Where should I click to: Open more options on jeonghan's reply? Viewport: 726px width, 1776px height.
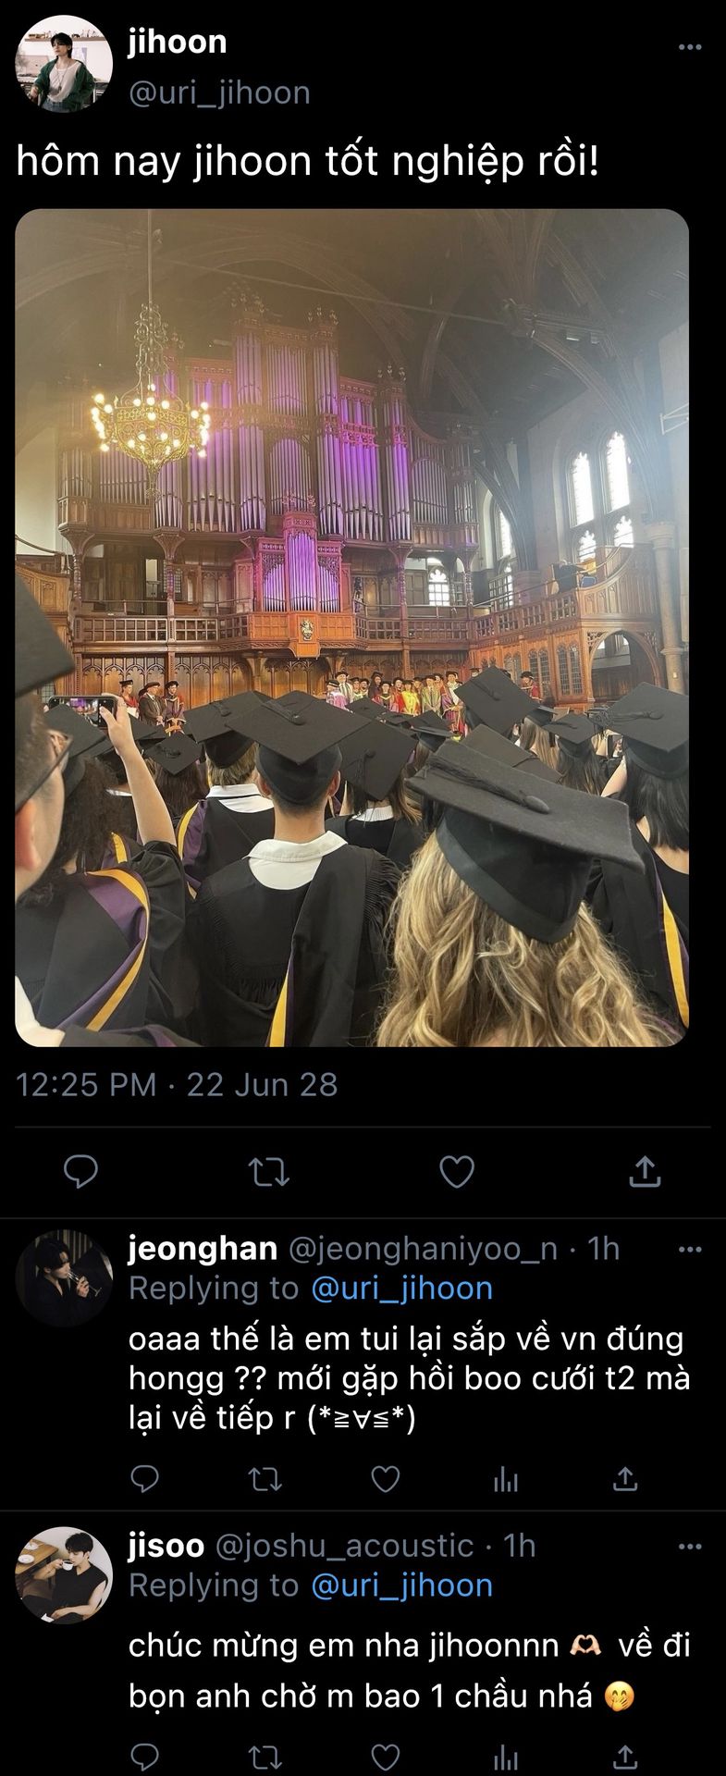pyautogui.click(x=690, y=1250)
